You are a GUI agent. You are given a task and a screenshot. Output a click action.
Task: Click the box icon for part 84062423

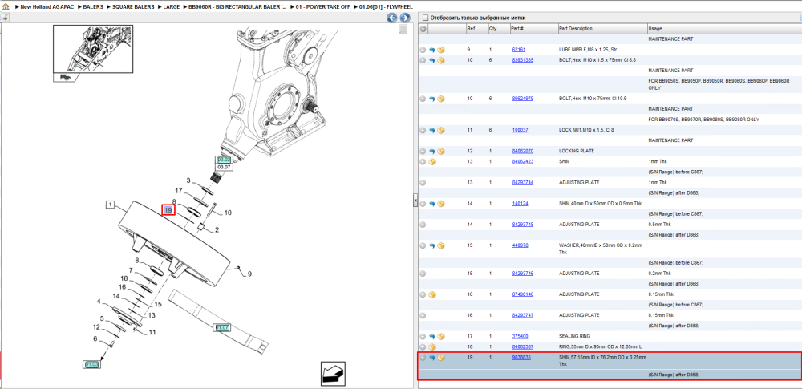432,161
